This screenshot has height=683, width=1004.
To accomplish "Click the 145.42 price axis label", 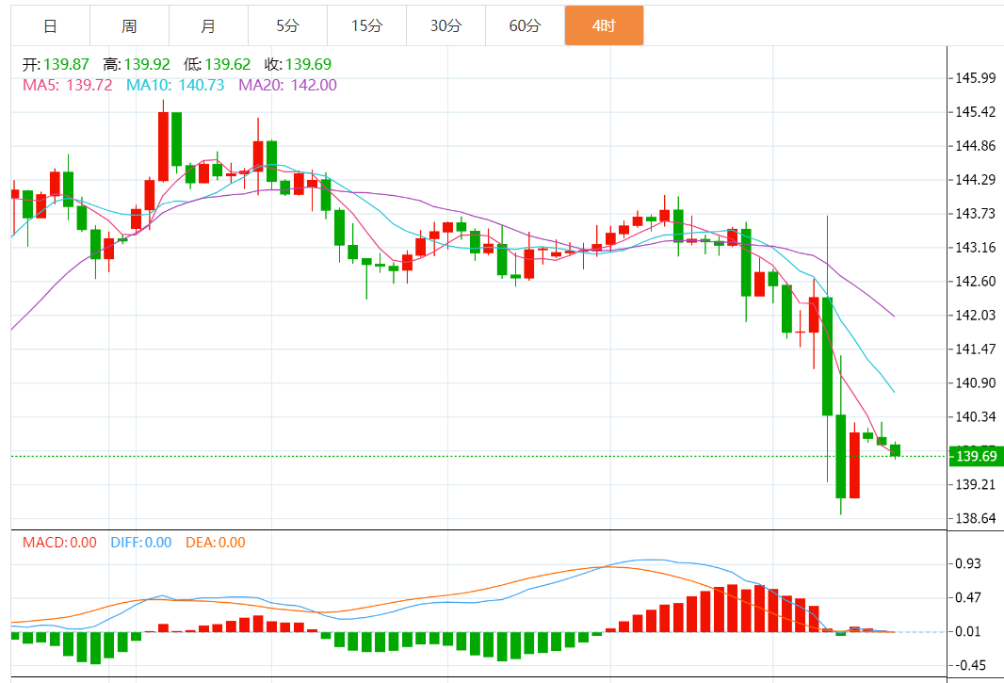I will [975, 112].
